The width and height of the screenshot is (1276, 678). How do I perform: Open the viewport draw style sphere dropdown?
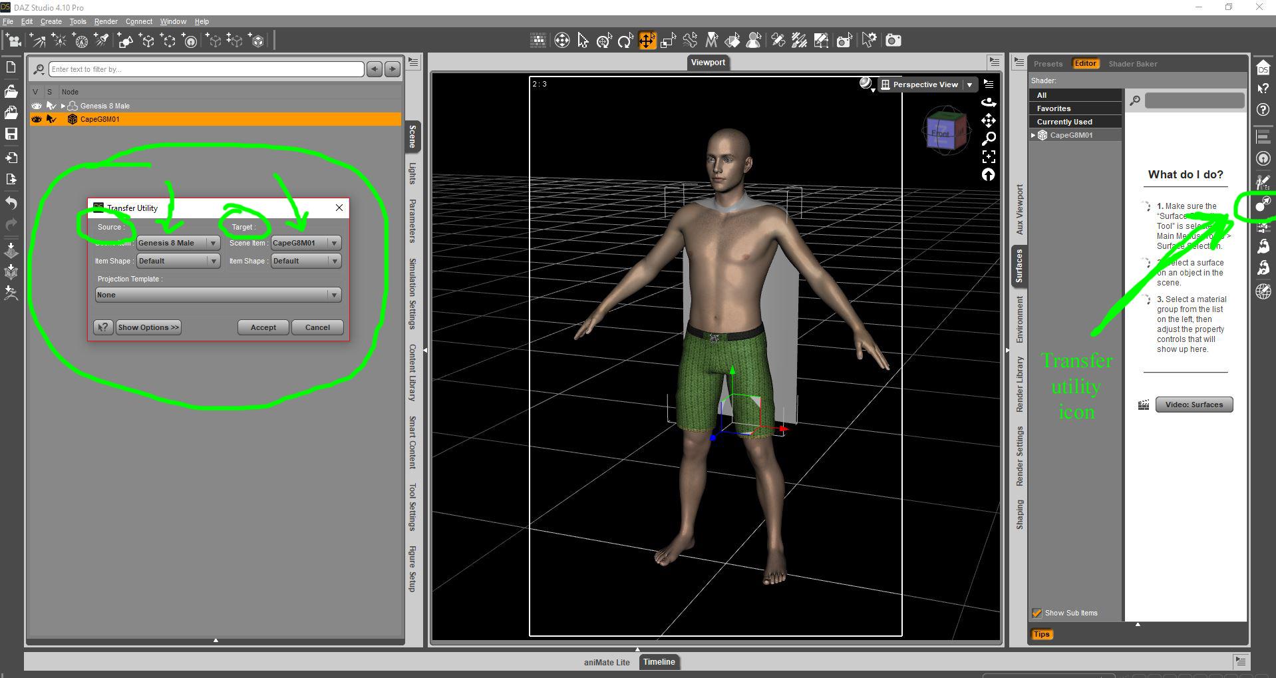(x=866, y=85)
